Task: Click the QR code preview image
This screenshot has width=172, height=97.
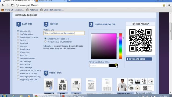Action: (140, 40)
